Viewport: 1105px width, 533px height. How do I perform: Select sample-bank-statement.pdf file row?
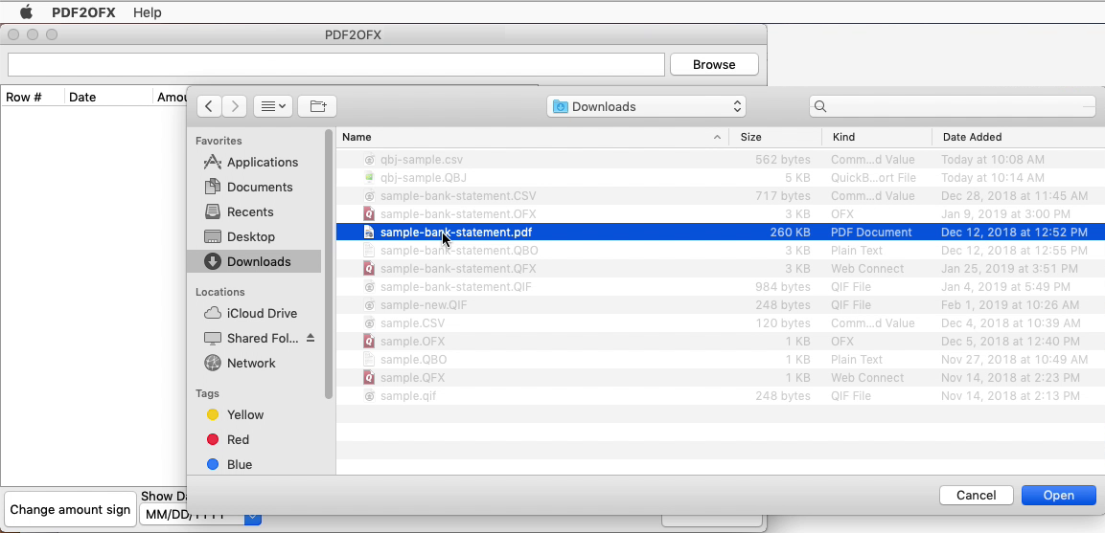click(721, 233)
